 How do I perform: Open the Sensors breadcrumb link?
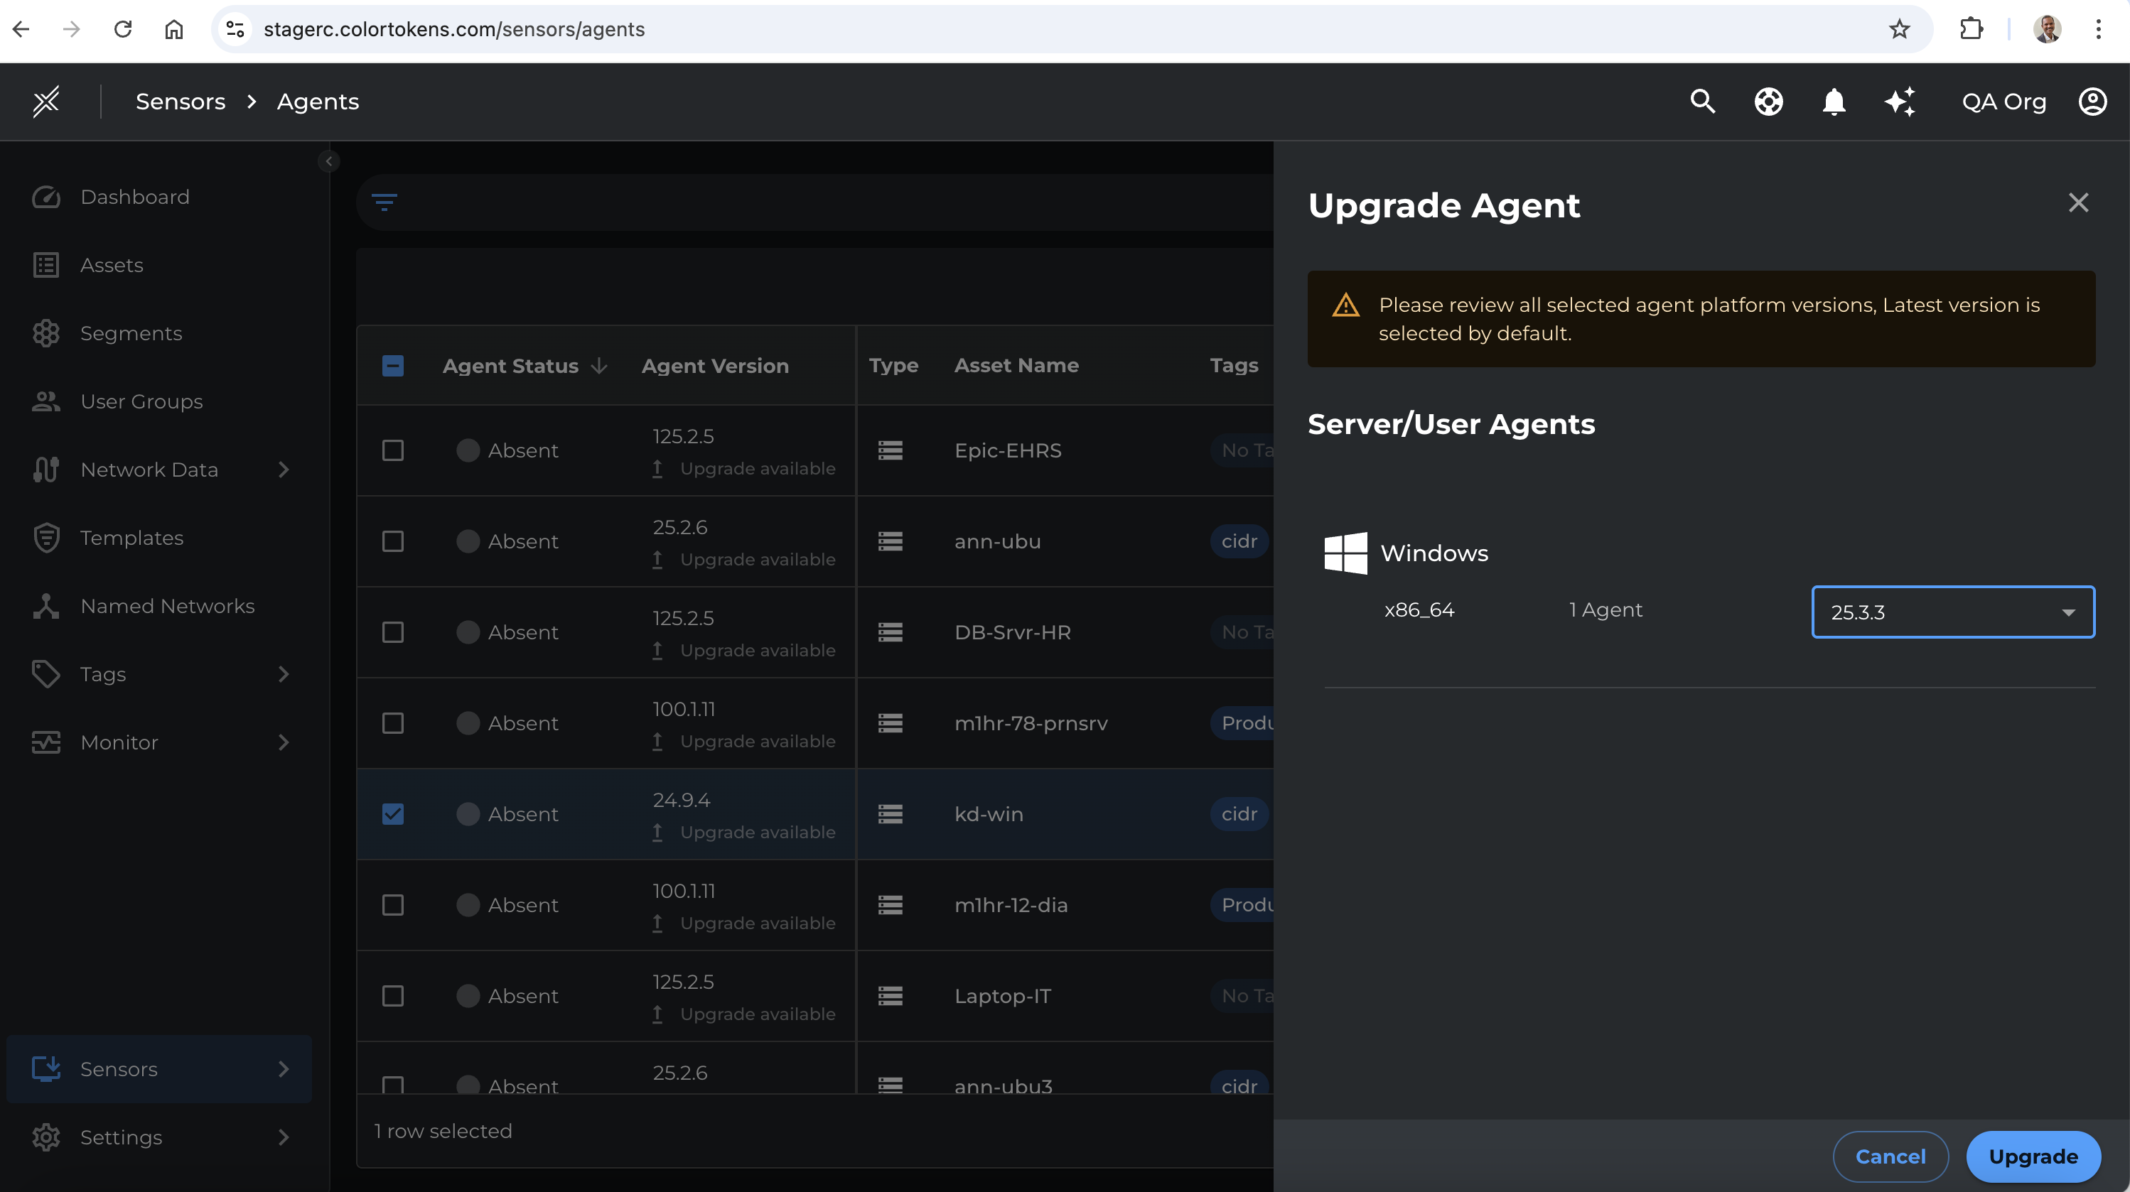(181, 101)
